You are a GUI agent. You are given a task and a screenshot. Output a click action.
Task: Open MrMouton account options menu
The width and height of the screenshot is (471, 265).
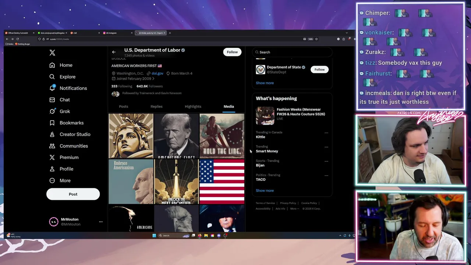[101, 222]
